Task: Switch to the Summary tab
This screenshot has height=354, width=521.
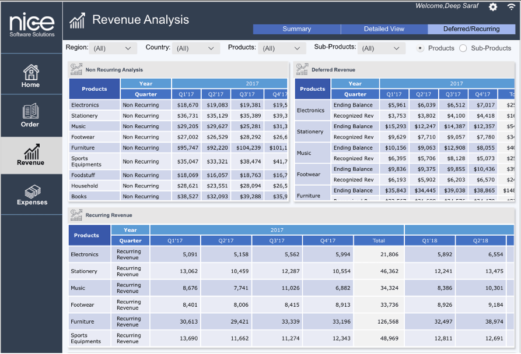Action: click(296, 29)
